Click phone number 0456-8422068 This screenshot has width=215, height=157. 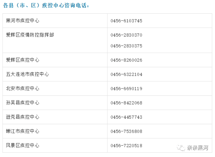pos(126,103)
